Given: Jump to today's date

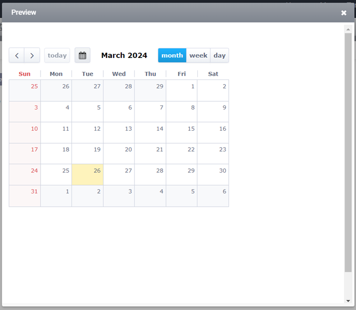Looking at the screenshot, I should (x=57, y=55).
